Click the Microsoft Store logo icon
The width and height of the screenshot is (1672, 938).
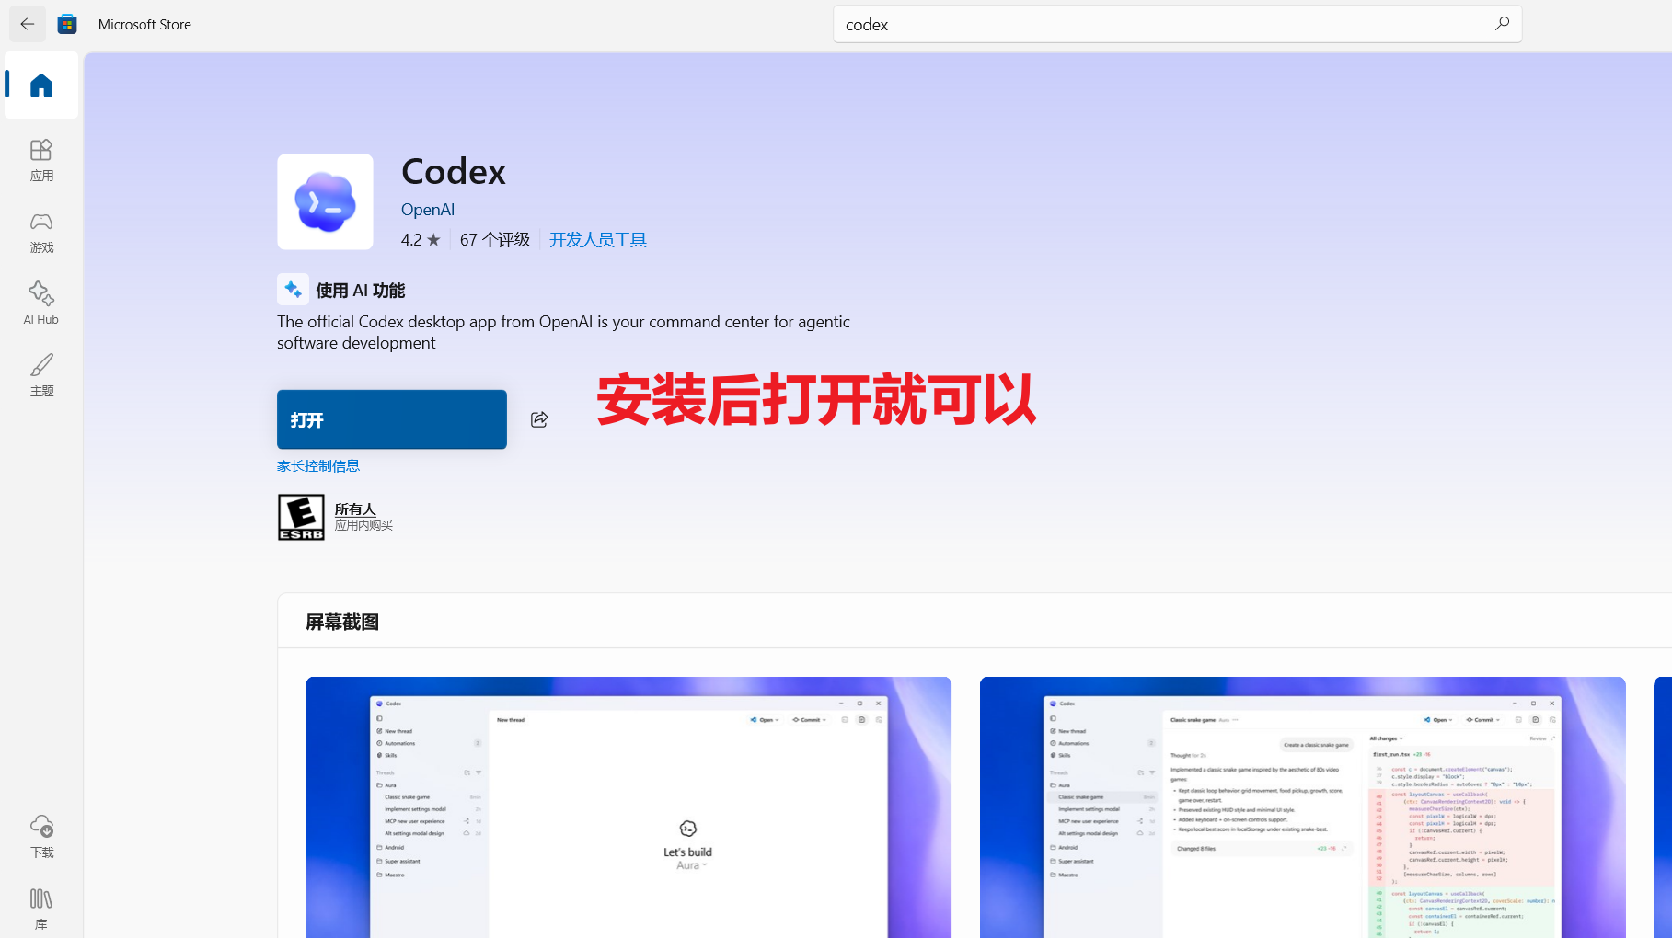coord(67,24)
